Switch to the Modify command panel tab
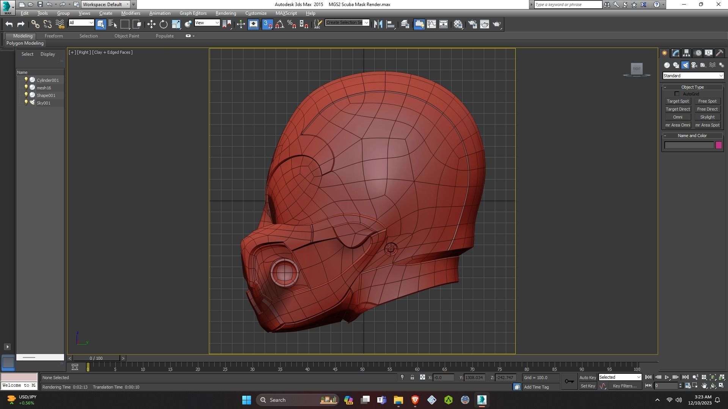The height and width of the screenshot is (409, 728). point(675,53)
